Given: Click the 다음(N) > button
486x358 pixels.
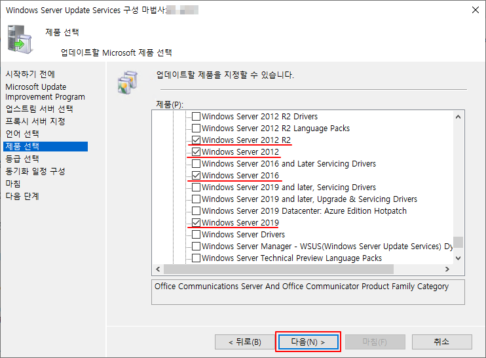Looking at the screenshot, I should (308, 342).
